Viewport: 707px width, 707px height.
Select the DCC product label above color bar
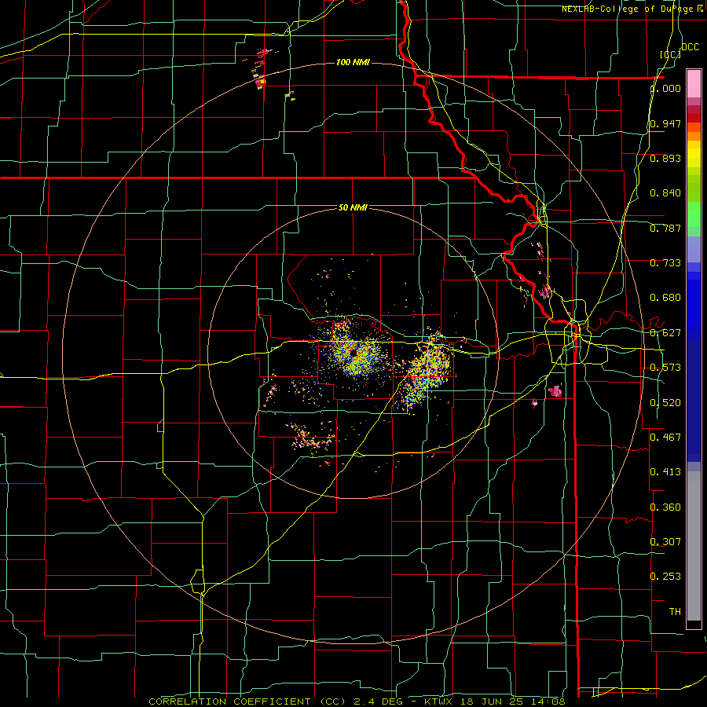click(690, 47)
